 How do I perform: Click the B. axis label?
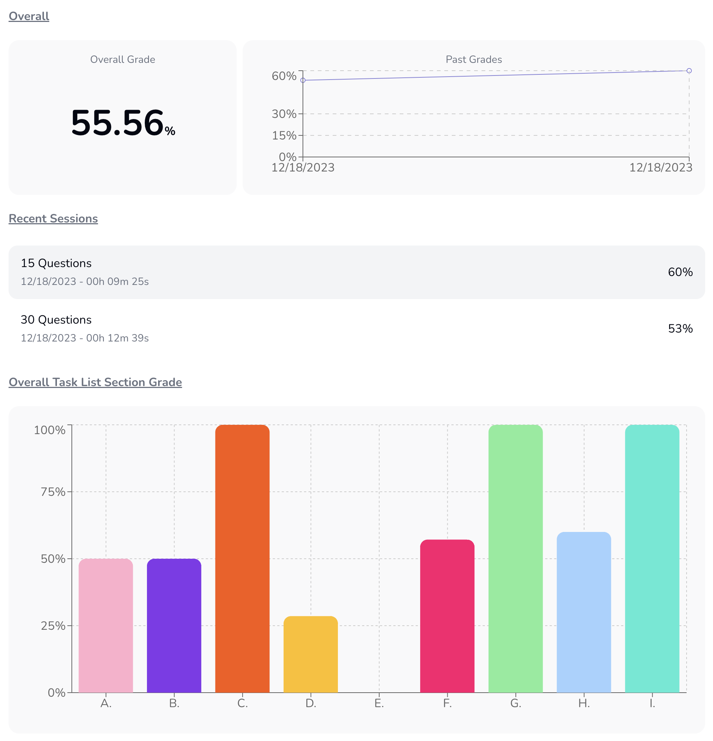pos(174,703)
